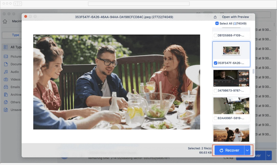Viewport: 277px width, 165px height.
Task: Open the file with Preview
Action: (x=235, y=17)
